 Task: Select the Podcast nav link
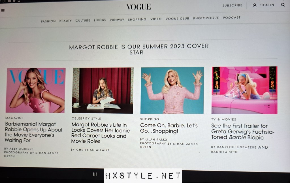coord(232,18)
